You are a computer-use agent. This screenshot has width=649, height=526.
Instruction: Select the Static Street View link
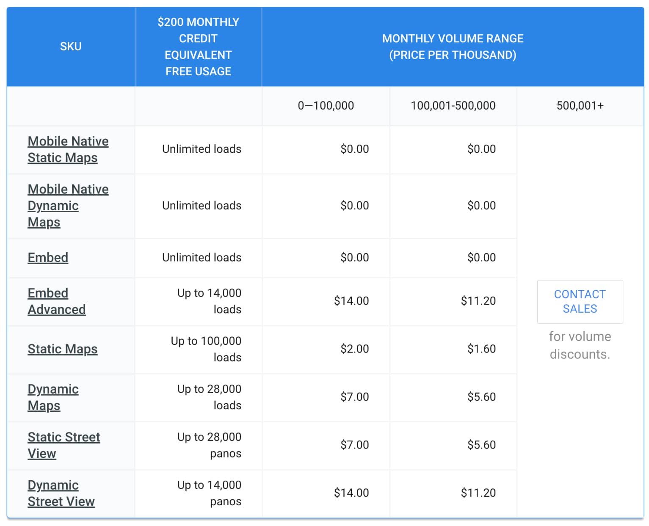[x=64, y=445]
